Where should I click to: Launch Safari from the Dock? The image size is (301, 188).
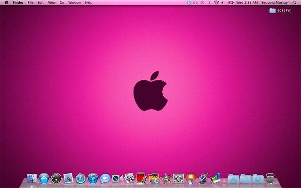tap(80, 179)
